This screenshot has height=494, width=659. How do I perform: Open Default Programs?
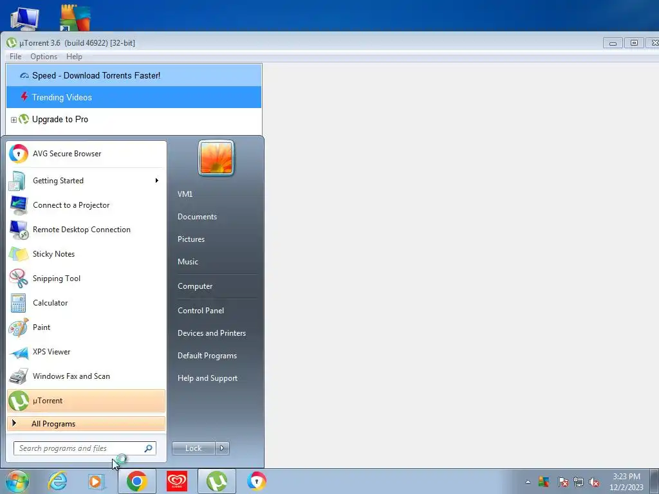207,356
